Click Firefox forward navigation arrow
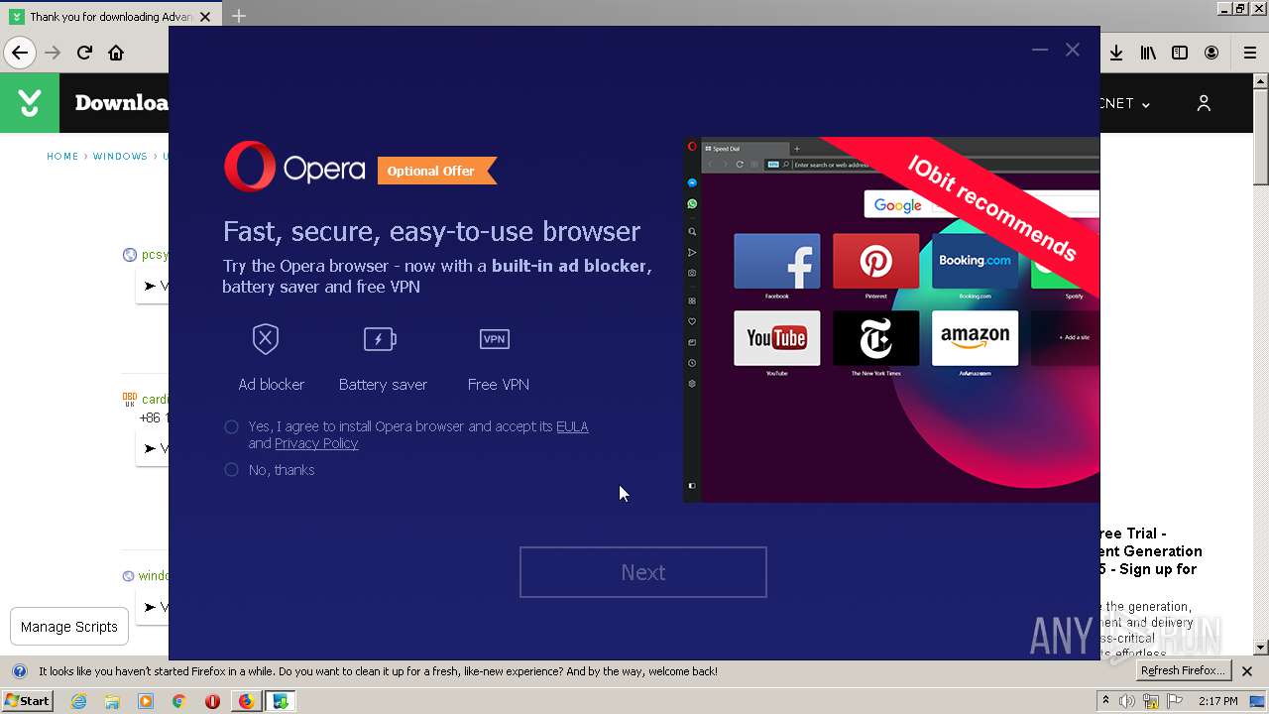This screenshot has width=1269, height=714. (x=53, y=53)
